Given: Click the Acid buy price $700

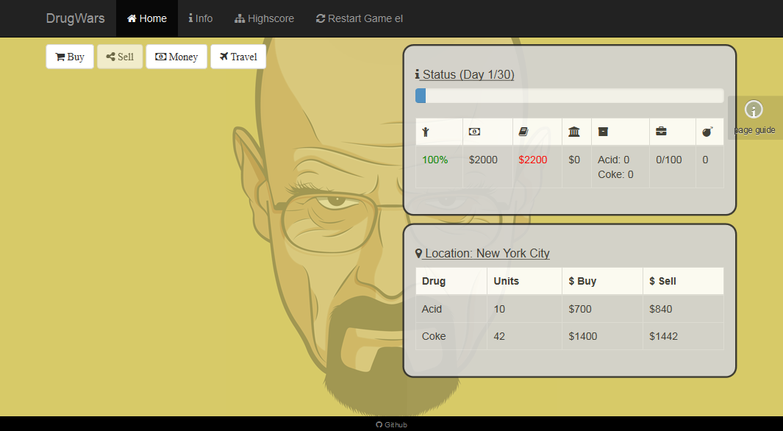Looking at the screenshot, I should [580, 309].
